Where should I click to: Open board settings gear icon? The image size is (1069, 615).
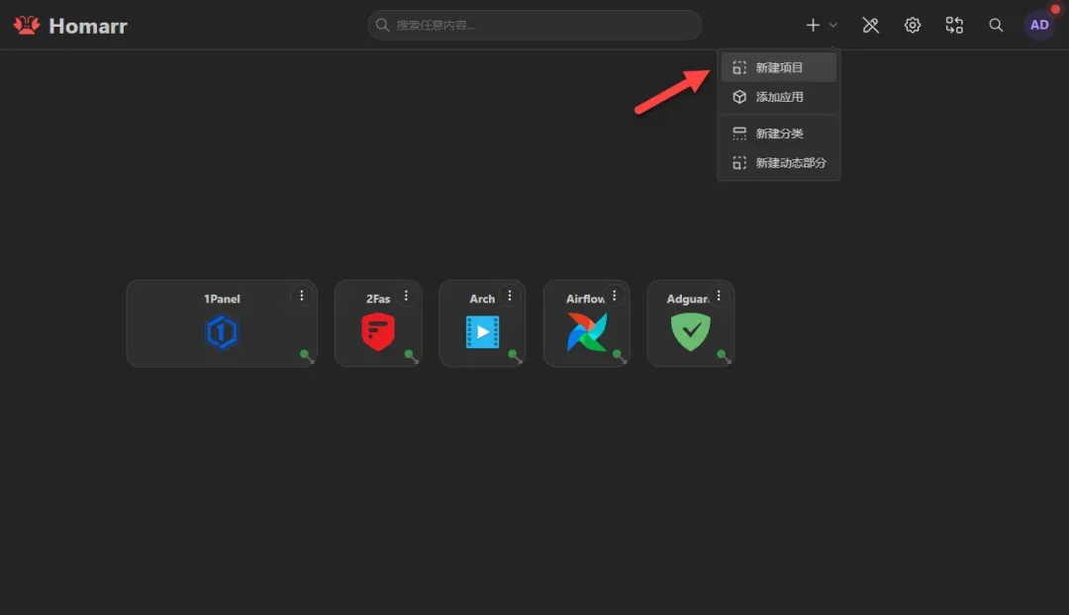click(913, 26)
